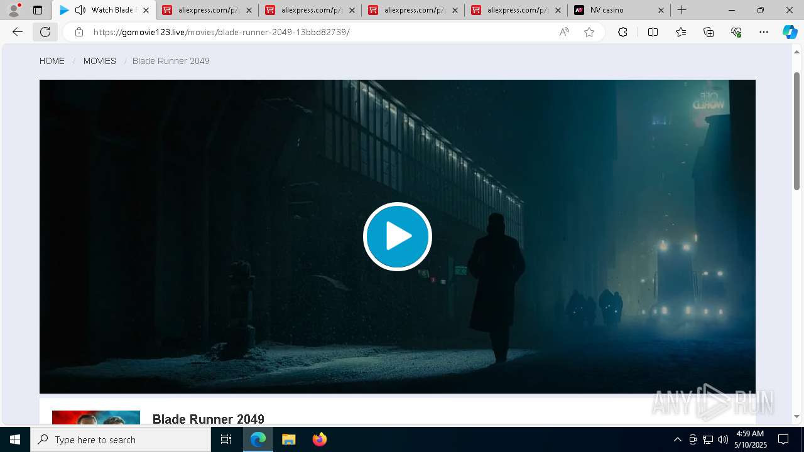The height and width of the screenshot is (452, 804).
Task: Close the first aliexpress tab
Action: coord(249,10)
